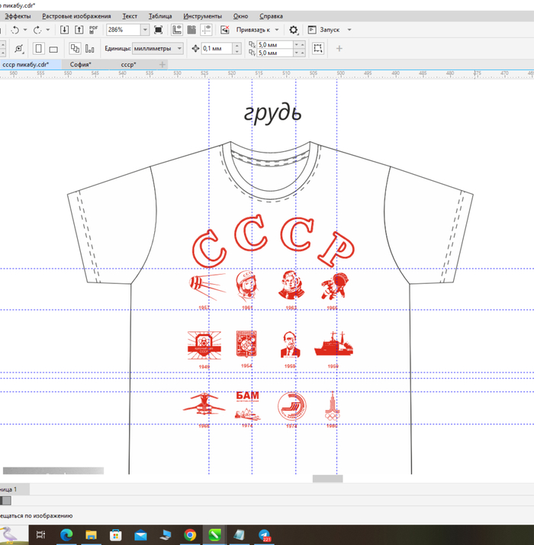Click the Full-screen preview icon
534x545 pixels.
(159, 30)
